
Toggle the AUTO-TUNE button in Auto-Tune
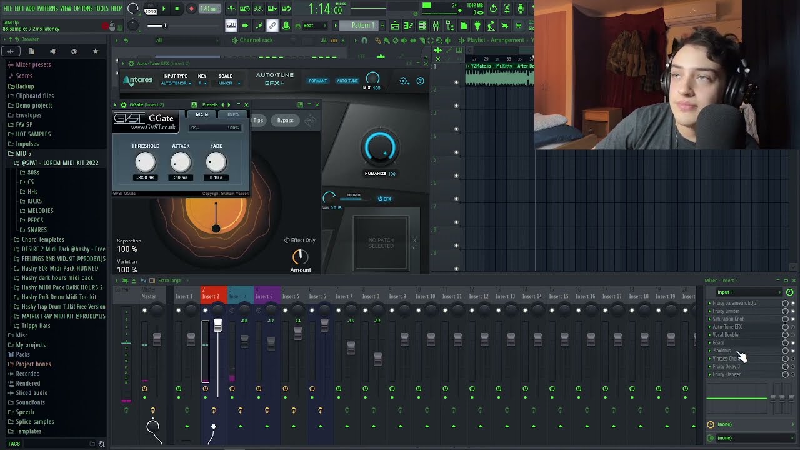[x=347, y=81]
